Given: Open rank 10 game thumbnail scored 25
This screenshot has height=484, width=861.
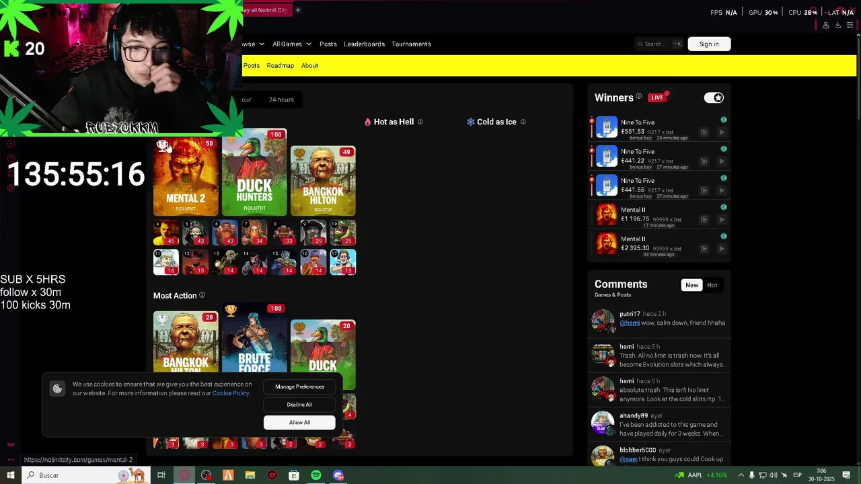Looking at the screenshot, I should point(343,233).
